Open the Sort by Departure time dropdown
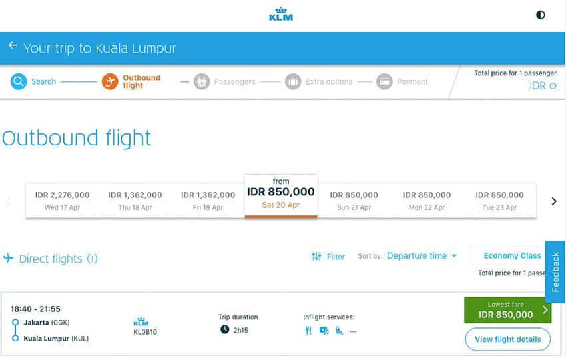This screenshot has width=566, height=358. [422, 256]
